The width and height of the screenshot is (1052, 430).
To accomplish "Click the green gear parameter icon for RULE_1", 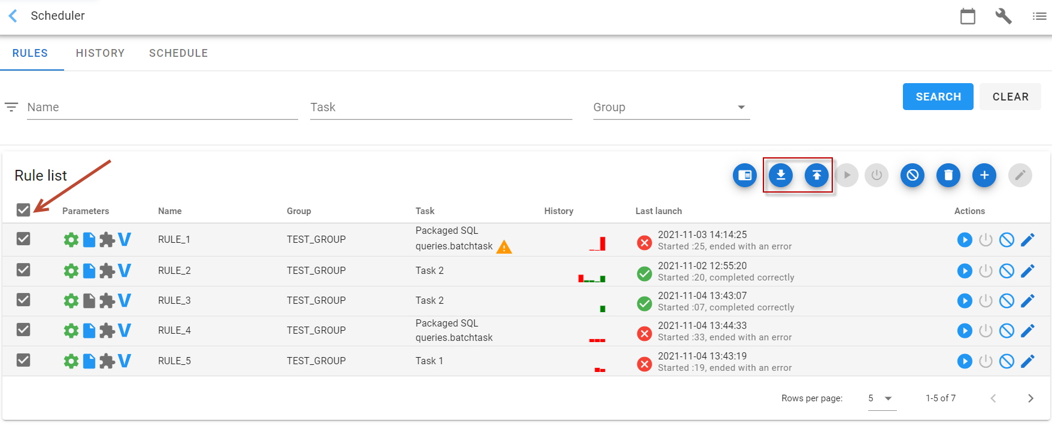I will [x=71, y=240].
